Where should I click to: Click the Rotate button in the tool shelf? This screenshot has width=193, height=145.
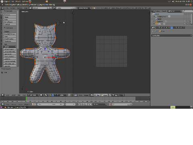(x=10, y=17)
